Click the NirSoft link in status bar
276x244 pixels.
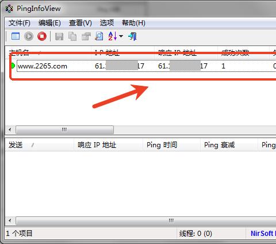click(x=263, y=234)
